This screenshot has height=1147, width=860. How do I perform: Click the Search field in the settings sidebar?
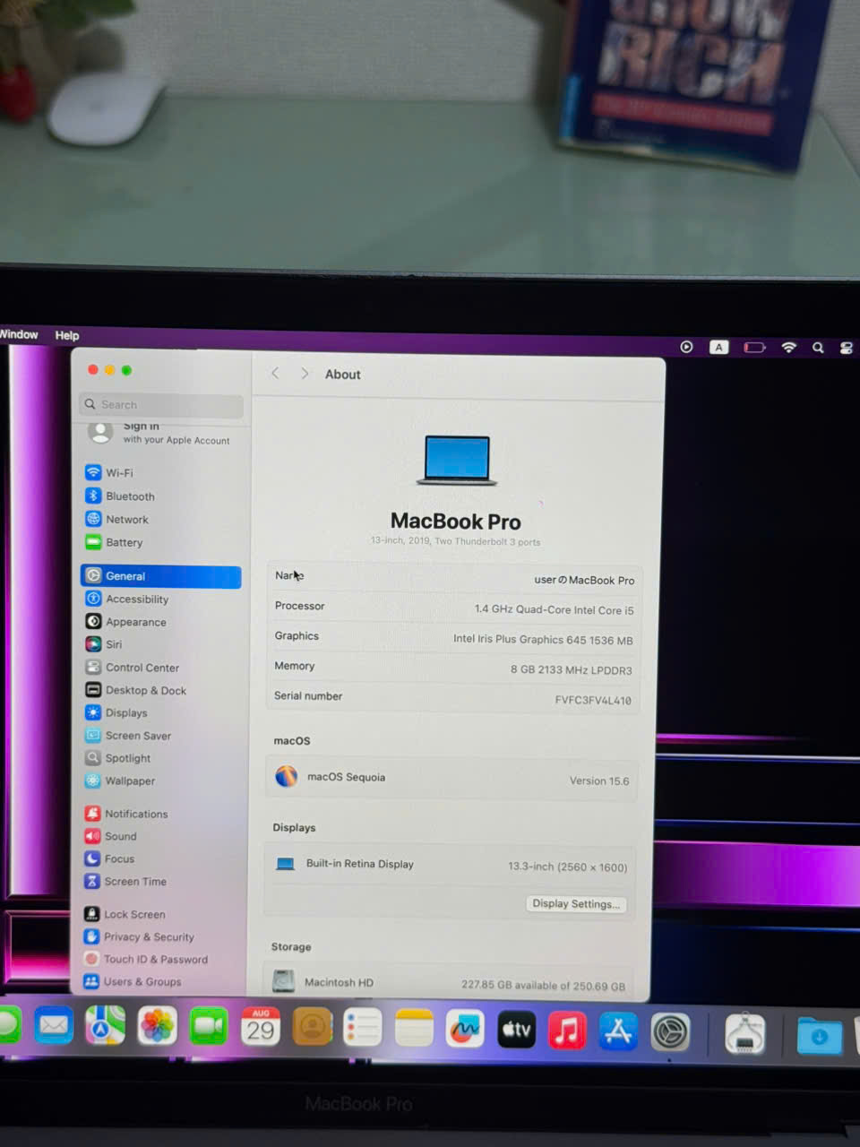coord(161,405)
